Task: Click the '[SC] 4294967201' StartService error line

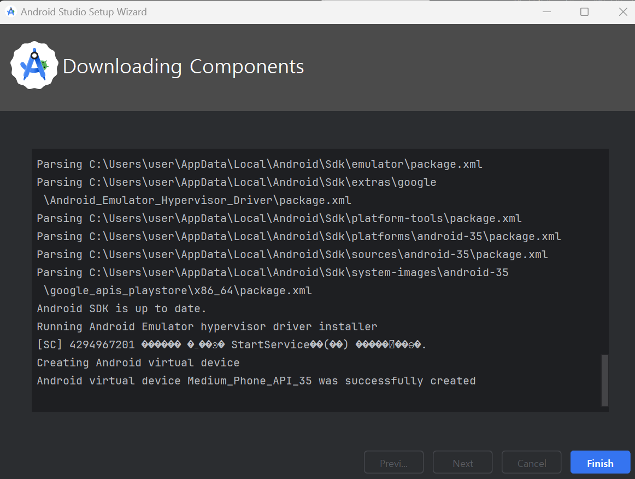Action: point(232,344)
